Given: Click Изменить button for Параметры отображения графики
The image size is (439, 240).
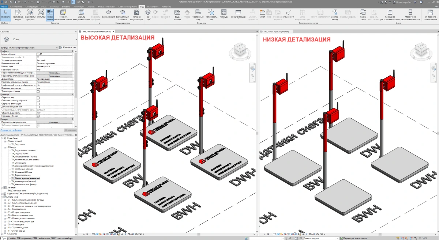Looking at the screenshot, I should pyautogui.click(x=54, y=76).
